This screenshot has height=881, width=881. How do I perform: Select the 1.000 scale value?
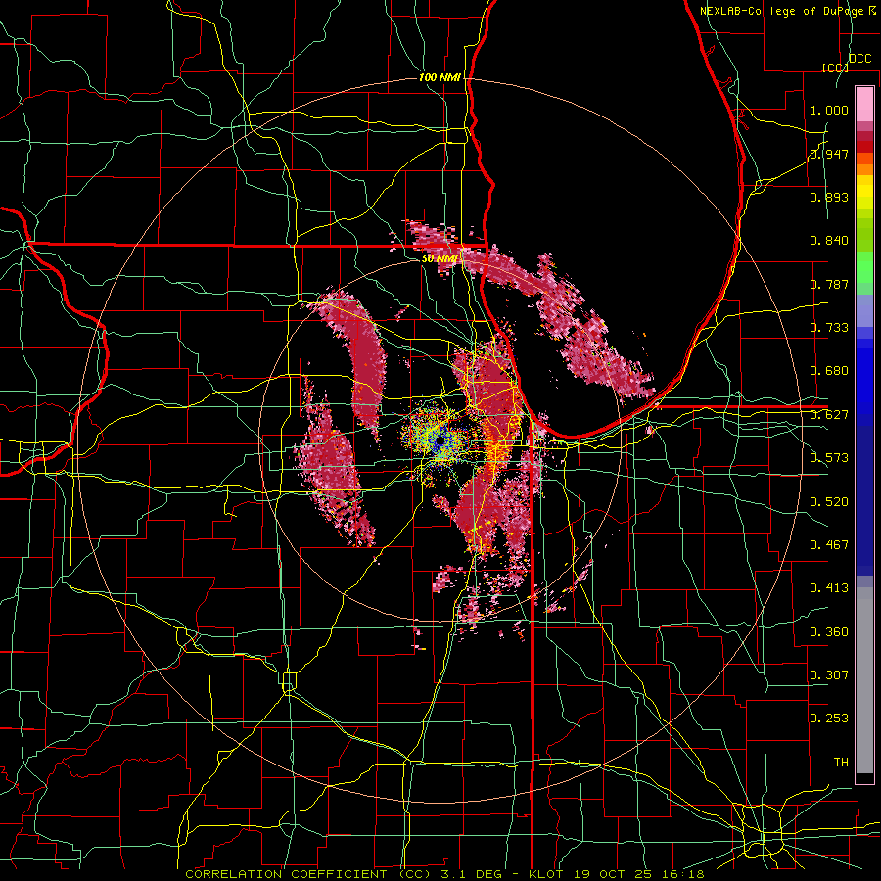click(x=829, y=110)
